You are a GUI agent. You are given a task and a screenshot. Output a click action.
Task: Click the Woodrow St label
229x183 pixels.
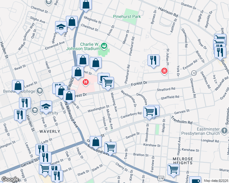coord(147,132)
